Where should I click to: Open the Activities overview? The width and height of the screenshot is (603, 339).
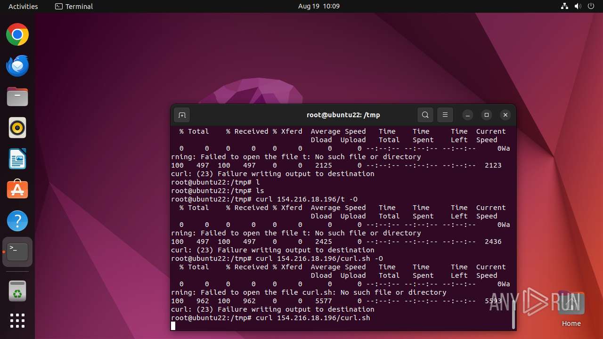point(23,6)
